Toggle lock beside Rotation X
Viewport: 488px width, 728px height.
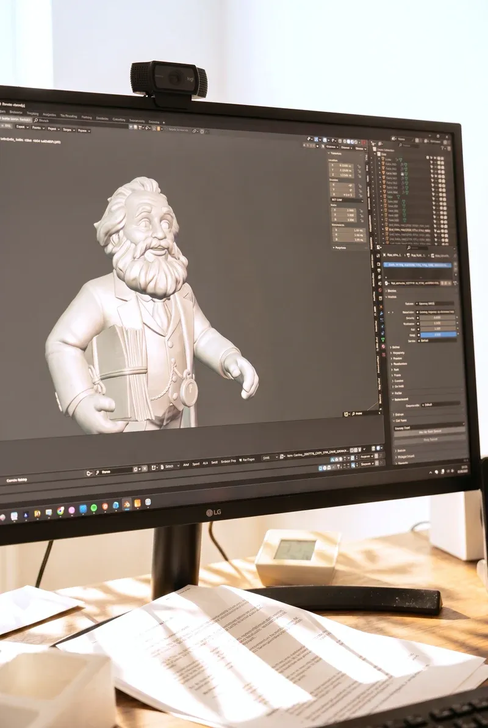point(360,186)
